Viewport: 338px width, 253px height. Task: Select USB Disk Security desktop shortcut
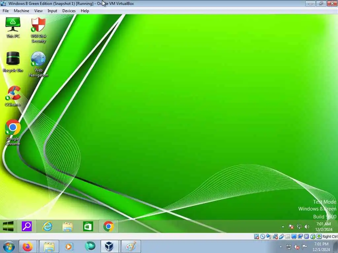point(38,30)
